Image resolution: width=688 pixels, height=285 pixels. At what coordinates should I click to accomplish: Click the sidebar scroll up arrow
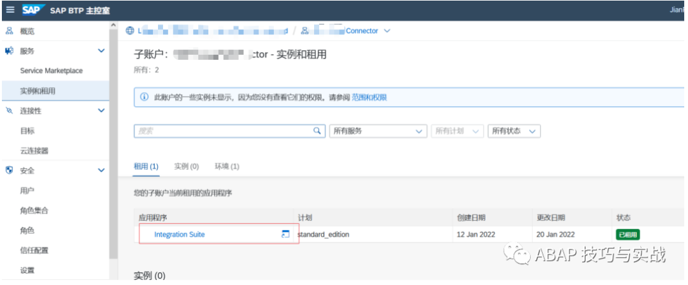(x=113, y=25)
